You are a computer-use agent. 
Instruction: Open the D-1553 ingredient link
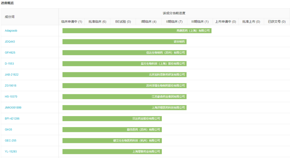[9, 64]
